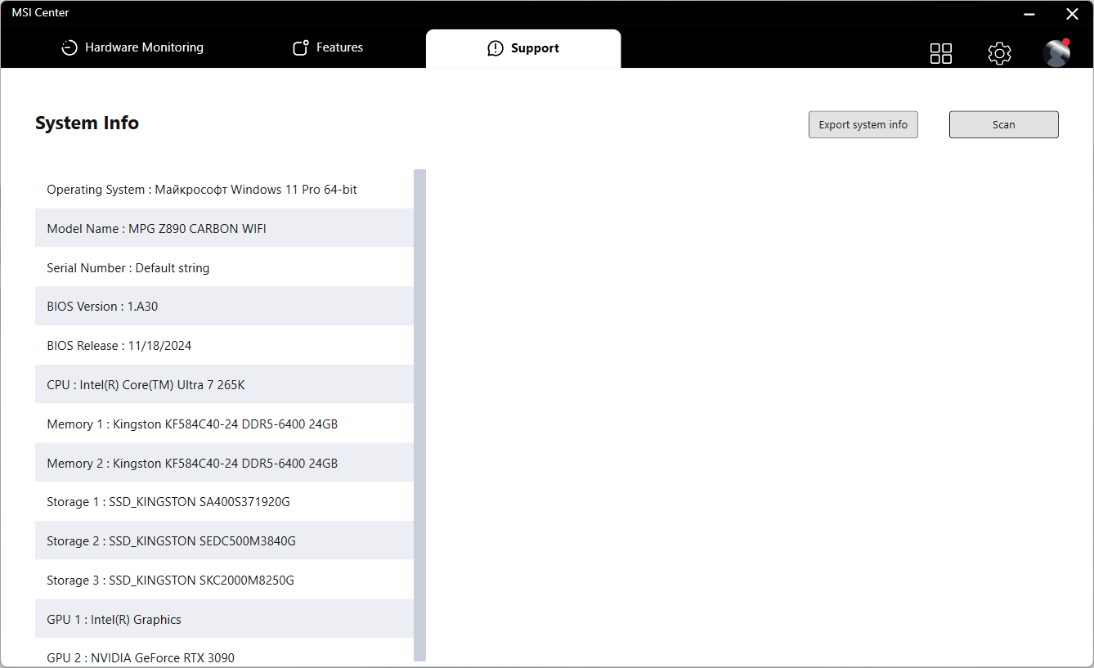The height and width of the screenshot is (668, 1094).
Task: Click the Hardware Monitoring gauge icon
Action: pos(69,48)
